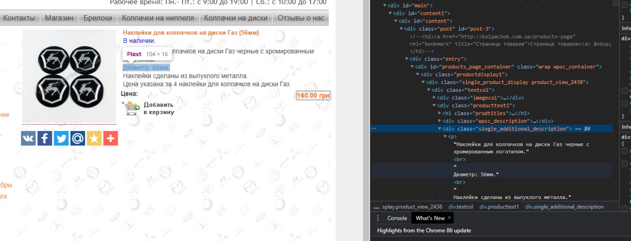Viewport: 631px width, 241px height.
Task: Click the ellipsis beside the selected DOM row
Action: click(x=374, y=129)
